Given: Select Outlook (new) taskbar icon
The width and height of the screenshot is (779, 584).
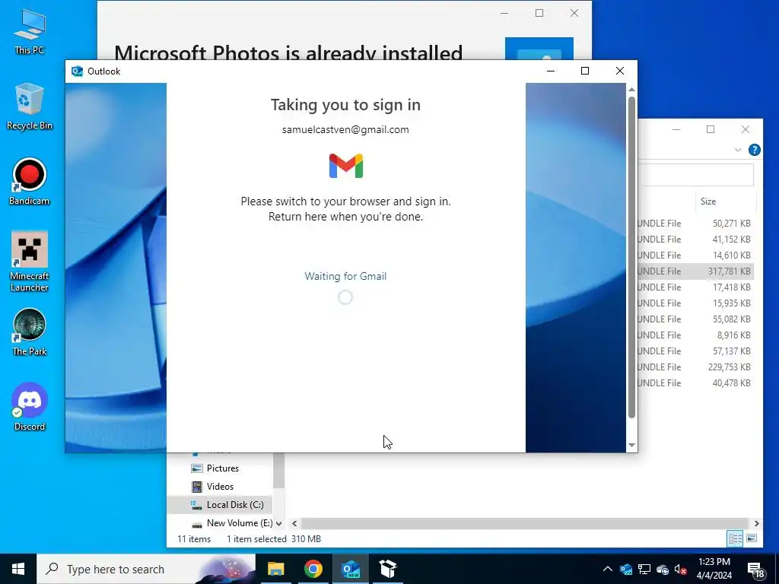Looking at the screenshot, I should pos(351,569).
